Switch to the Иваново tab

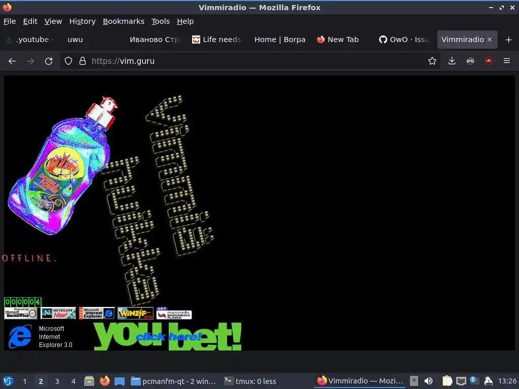click(x=154, y=40)
